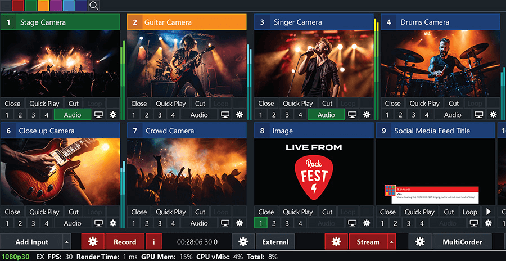The image size is (506, 261).
Task: Play the Social Media Feed Title input
Action: (488, 212)
